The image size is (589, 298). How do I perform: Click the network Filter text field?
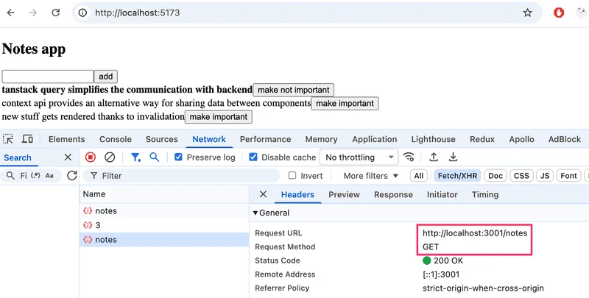[181, 176]
